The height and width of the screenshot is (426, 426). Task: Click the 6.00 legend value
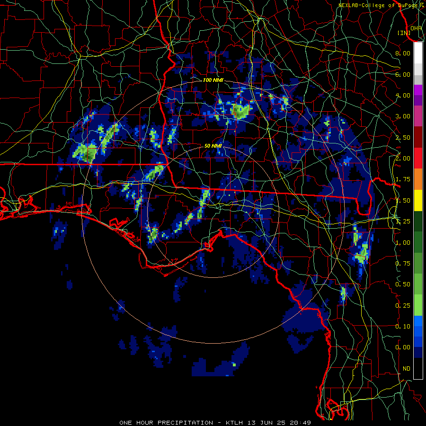pos(403,74)
